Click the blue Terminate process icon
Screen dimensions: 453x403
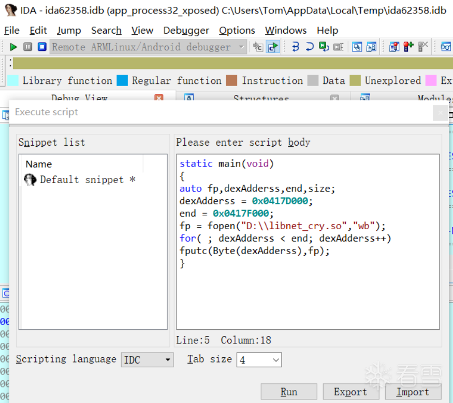click(42, 47)
